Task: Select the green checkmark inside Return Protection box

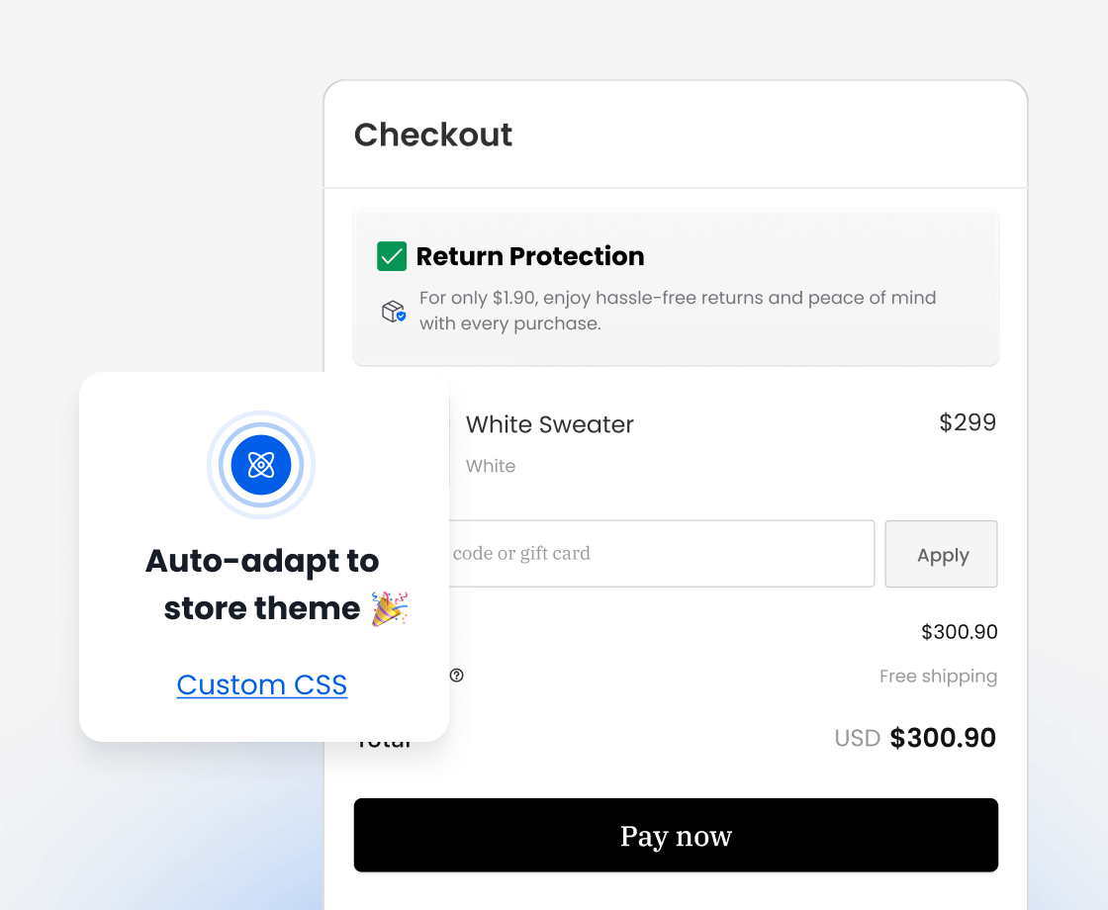Action: 392,255
